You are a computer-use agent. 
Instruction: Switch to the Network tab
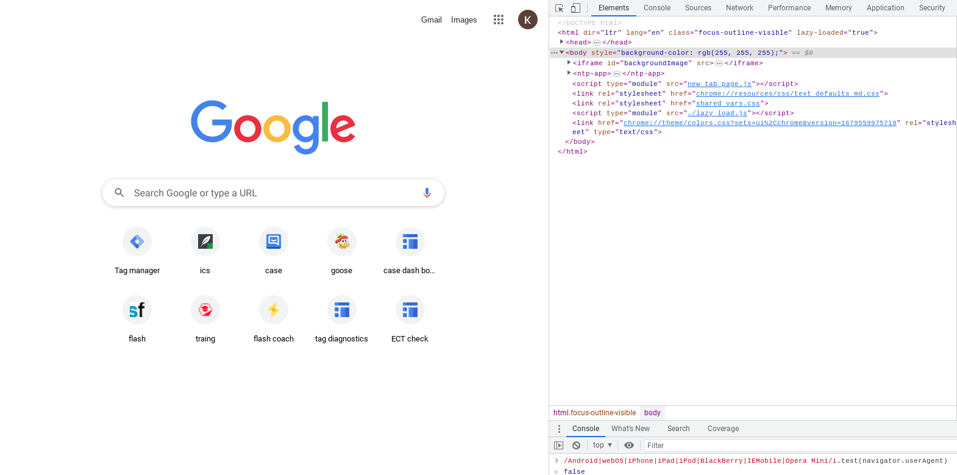point(739,8)
